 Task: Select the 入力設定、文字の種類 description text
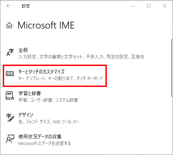click(x=81, y=57)
